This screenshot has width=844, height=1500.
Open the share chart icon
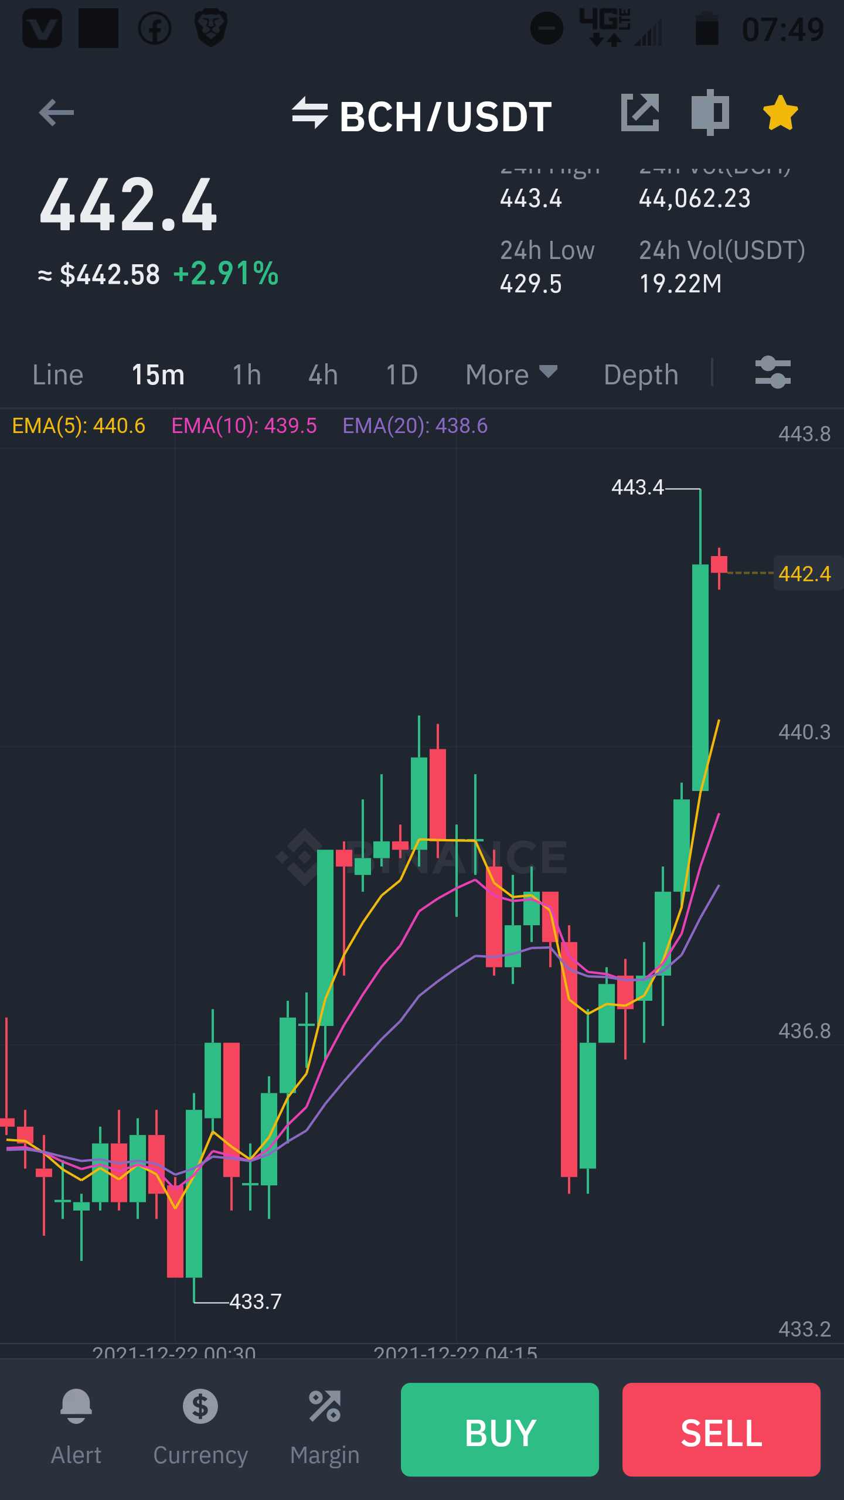click(x=640, y=112)
